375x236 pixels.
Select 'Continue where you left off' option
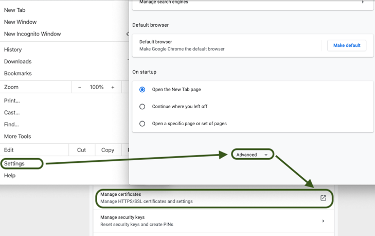pos(142,107)
